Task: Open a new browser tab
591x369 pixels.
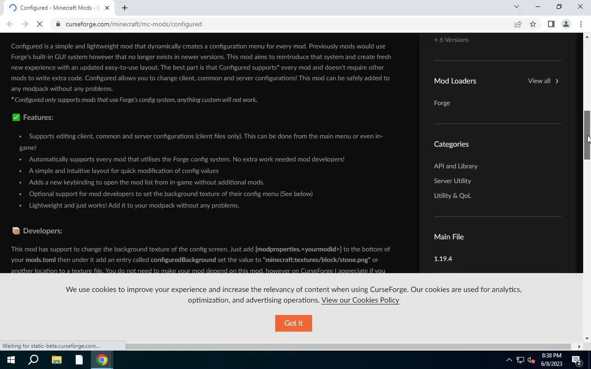Action: click(125, 7)
